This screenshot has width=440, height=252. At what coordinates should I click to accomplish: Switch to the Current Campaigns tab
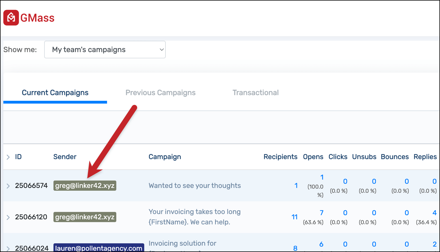pyautogui.click(x=55, y=93)
